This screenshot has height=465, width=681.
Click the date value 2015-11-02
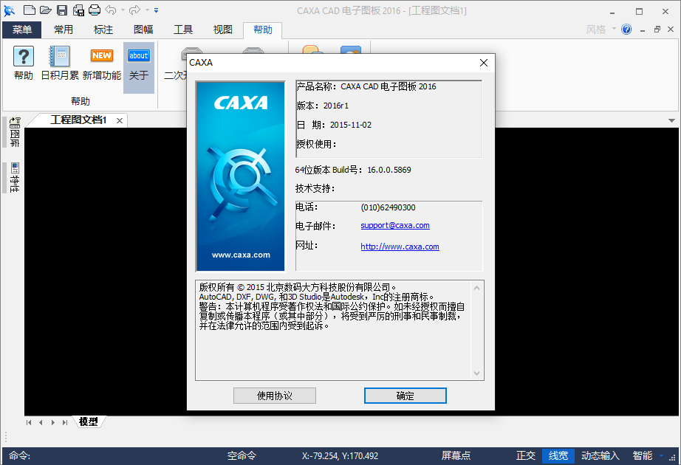pyautogui.click(x=351, y=125)
